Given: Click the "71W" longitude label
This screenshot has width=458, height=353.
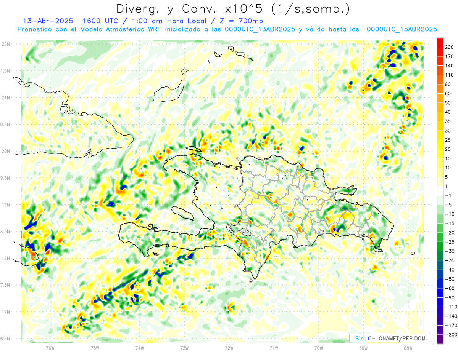Looking at the screenshot, I should (274, 348).
